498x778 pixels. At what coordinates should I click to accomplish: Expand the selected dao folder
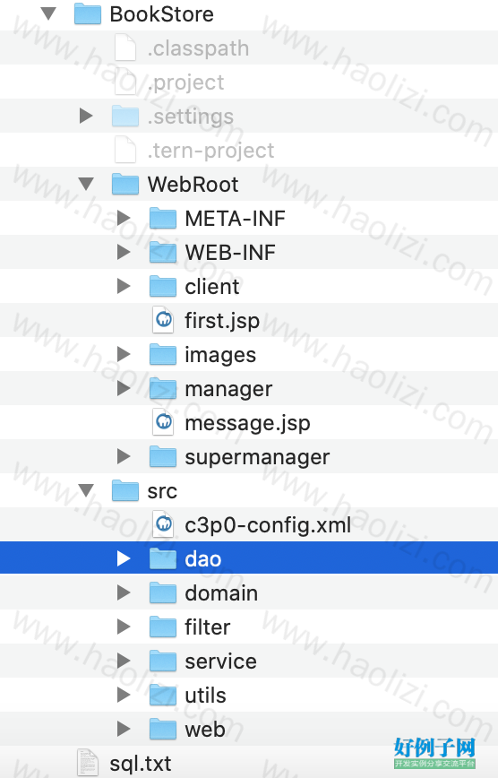[124, 558]
